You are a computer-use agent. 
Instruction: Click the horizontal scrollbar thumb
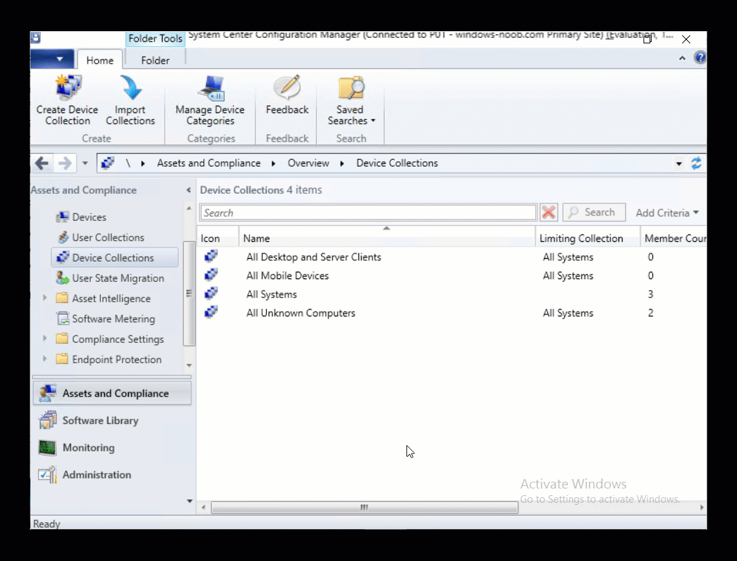[364, 507]
